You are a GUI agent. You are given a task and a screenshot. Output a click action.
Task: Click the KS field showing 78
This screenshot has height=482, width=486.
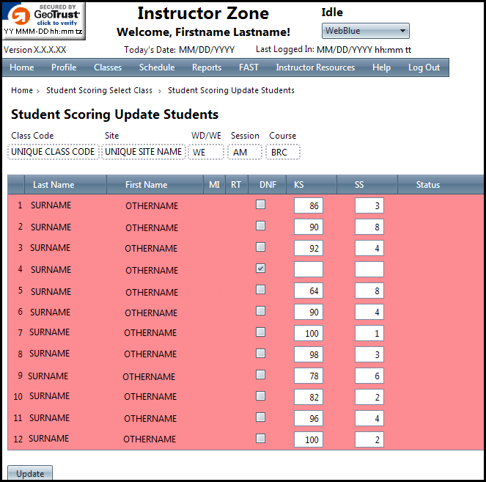[309, 376]
